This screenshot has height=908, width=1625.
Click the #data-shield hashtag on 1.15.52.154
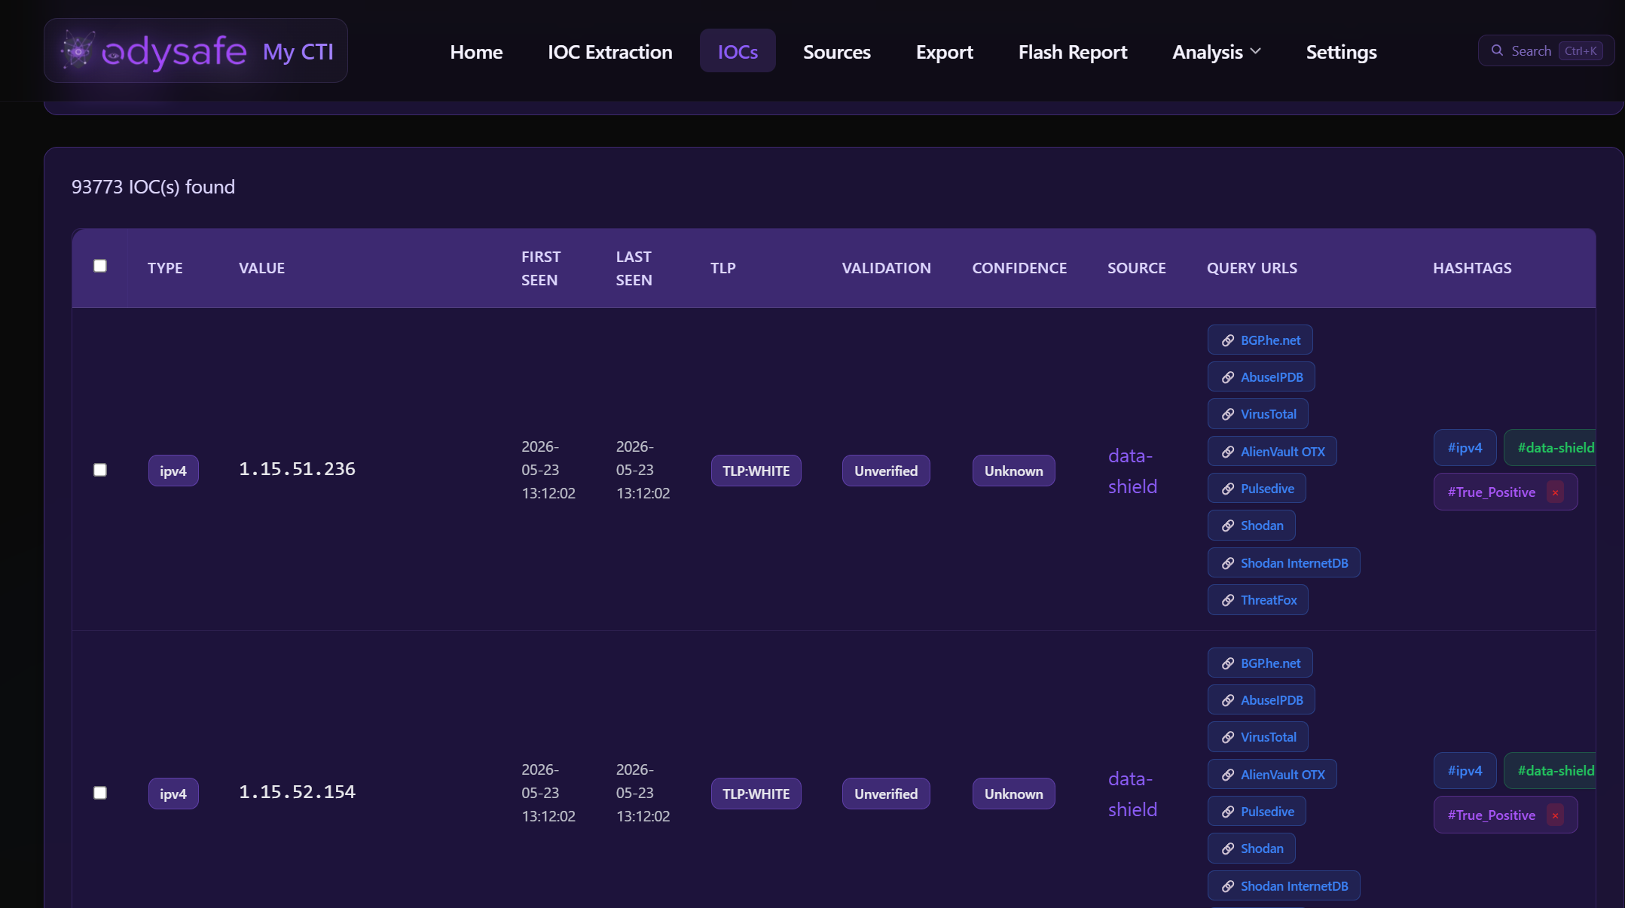coord(1550,771)
